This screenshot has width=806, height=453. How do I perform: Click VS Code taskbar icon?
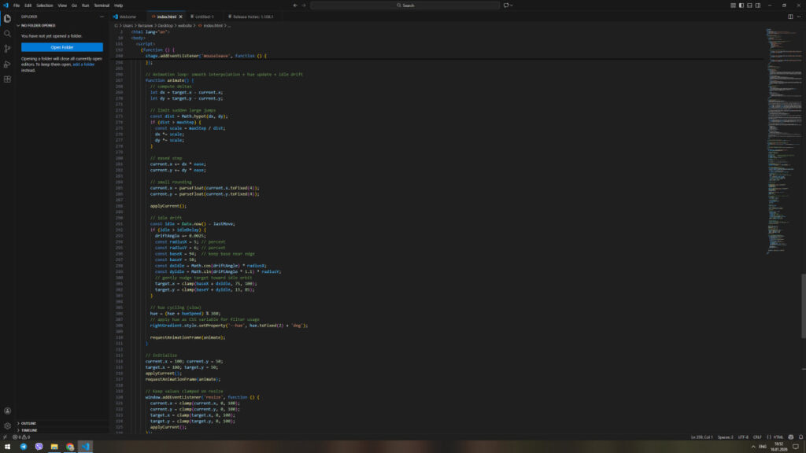pos(85,447)
